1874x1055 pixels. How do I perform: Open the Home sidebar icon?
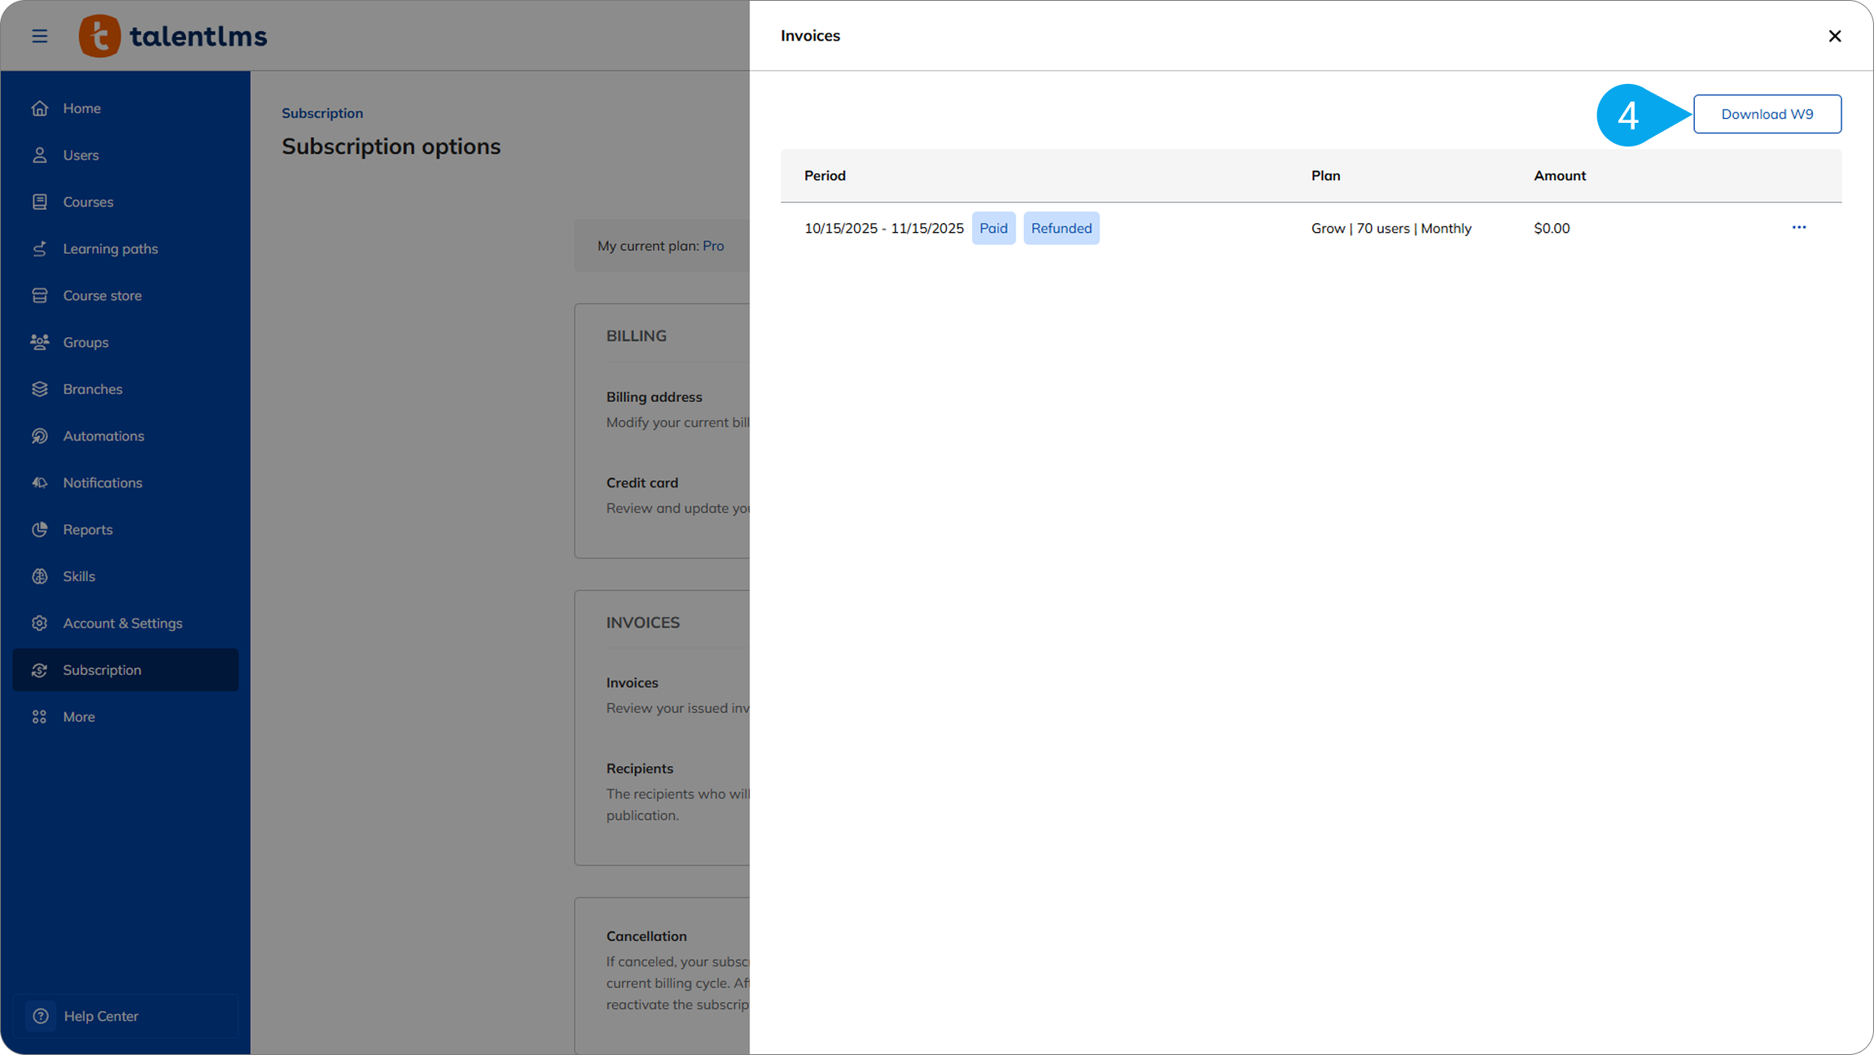click(x=40, y=108)
